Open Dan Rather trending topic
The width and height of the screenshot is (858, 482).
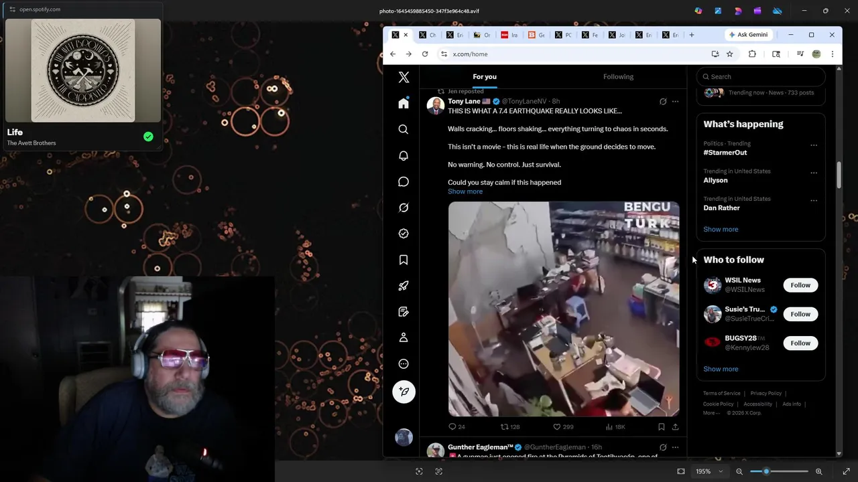point(721,208)
